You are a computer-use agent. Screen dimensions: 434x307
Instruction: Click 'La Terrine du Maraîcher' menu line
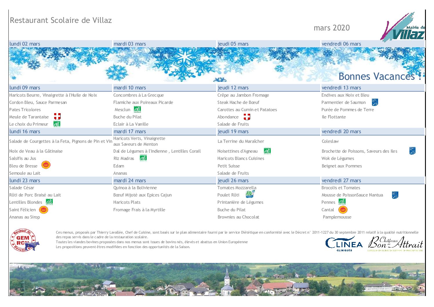tap(241, 141)
